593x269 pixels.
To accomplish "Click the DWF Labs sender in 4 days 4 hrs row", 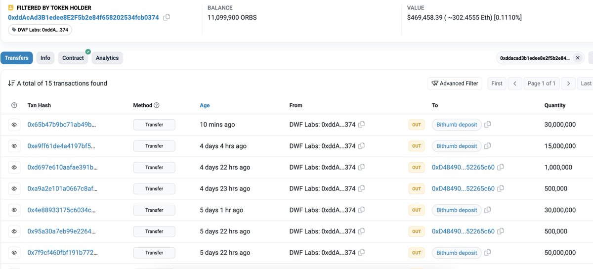I will [322, 146].
